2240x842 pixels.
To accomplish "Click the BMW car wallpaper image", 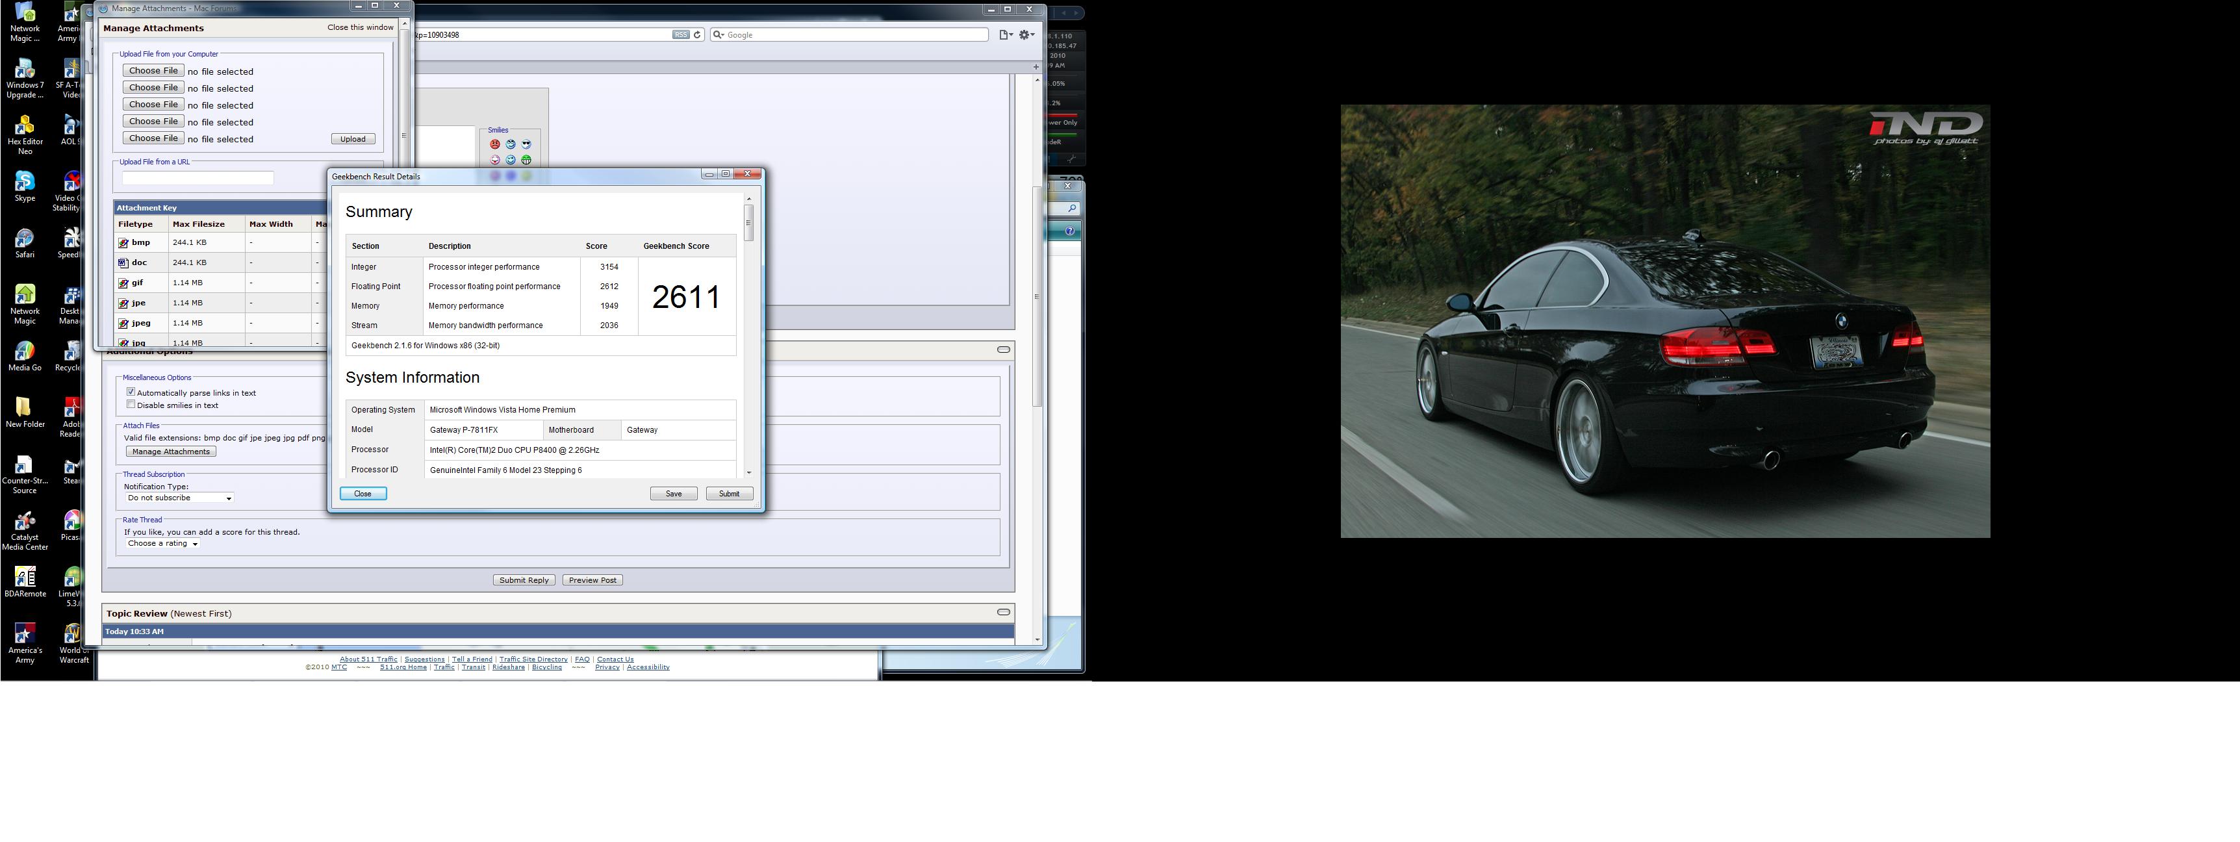I will [1664, 321].
